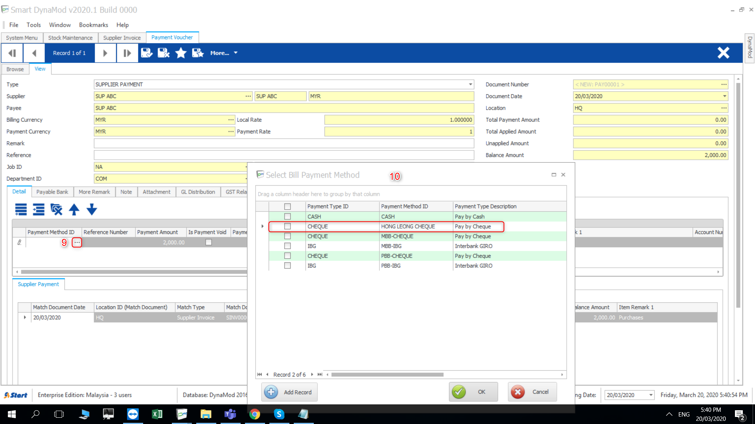Click the append detail row icon

pos(21,210)
